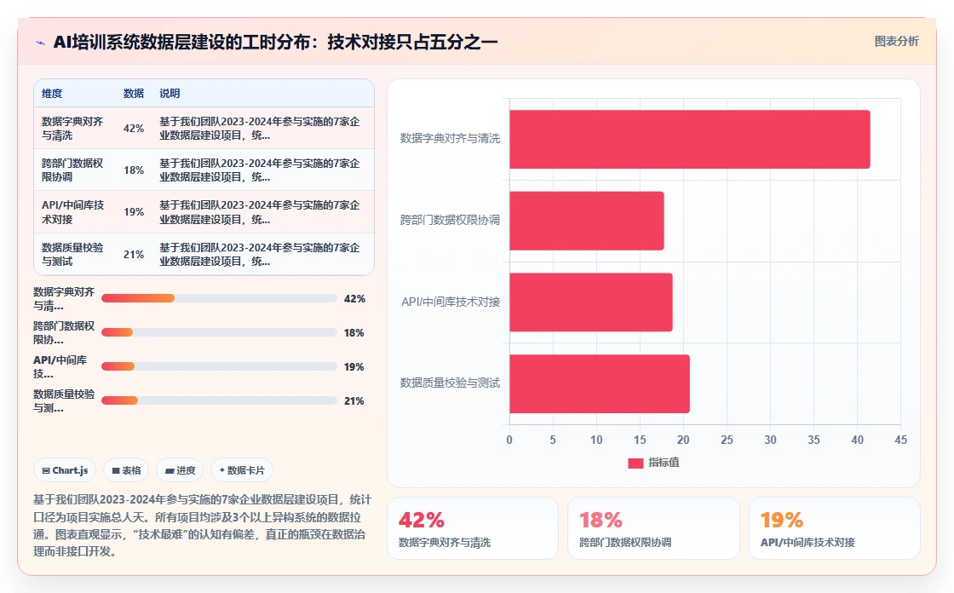Click the 数据 column header
This screenshot has width=954, height=593.
tap(133, 93)
